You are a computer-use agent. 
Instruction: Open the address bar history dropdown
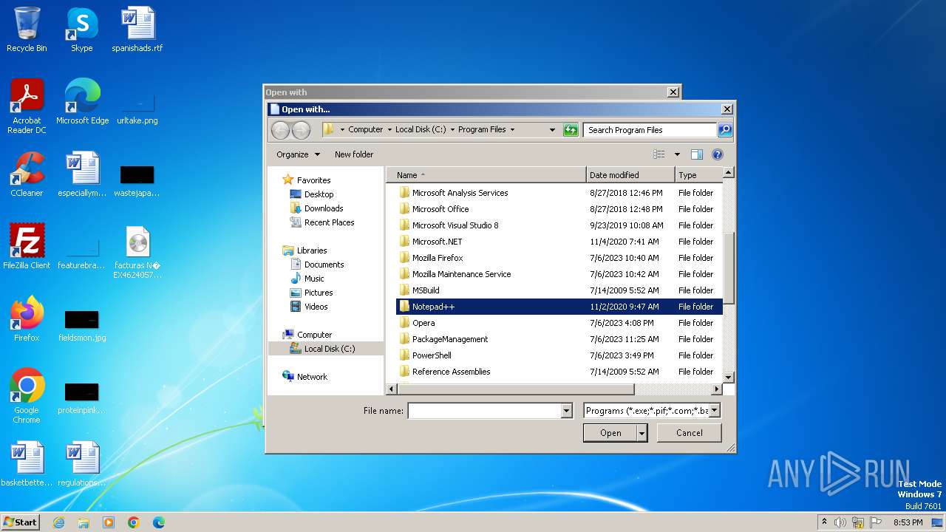[552, 130]
